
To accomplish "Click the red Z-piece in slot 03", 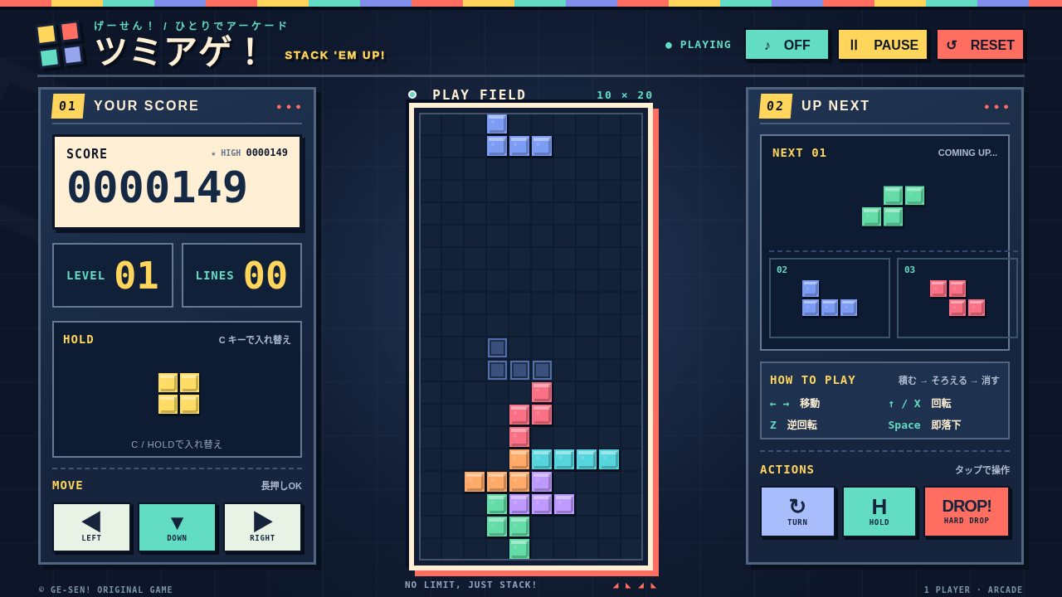I will (957, 298).
